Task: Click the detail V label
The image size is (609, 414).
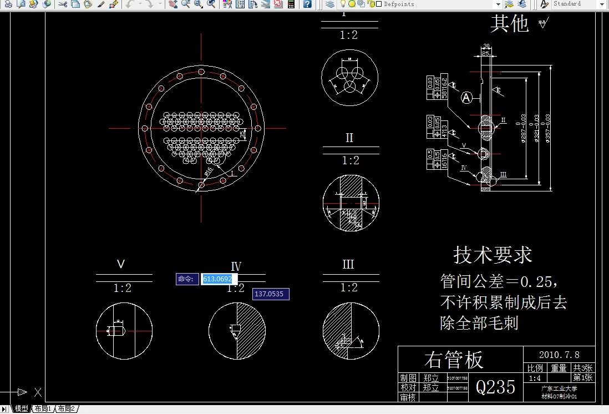Action: 121,264
